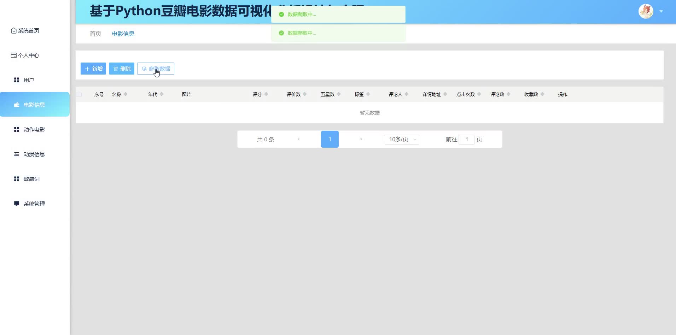Click 电影信息 breadcrumb link

pos(123,34)
